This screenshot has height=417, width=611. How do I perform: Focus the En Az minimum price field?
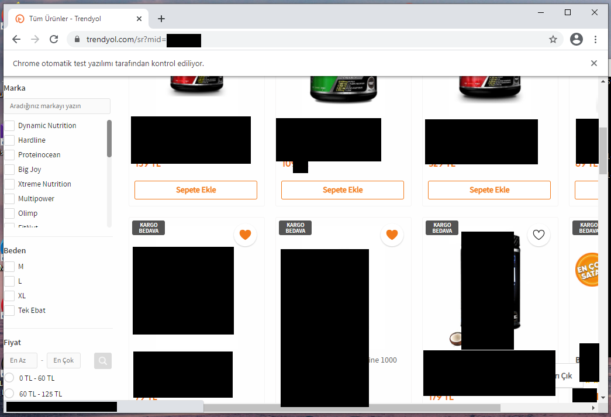click(20, 360)
